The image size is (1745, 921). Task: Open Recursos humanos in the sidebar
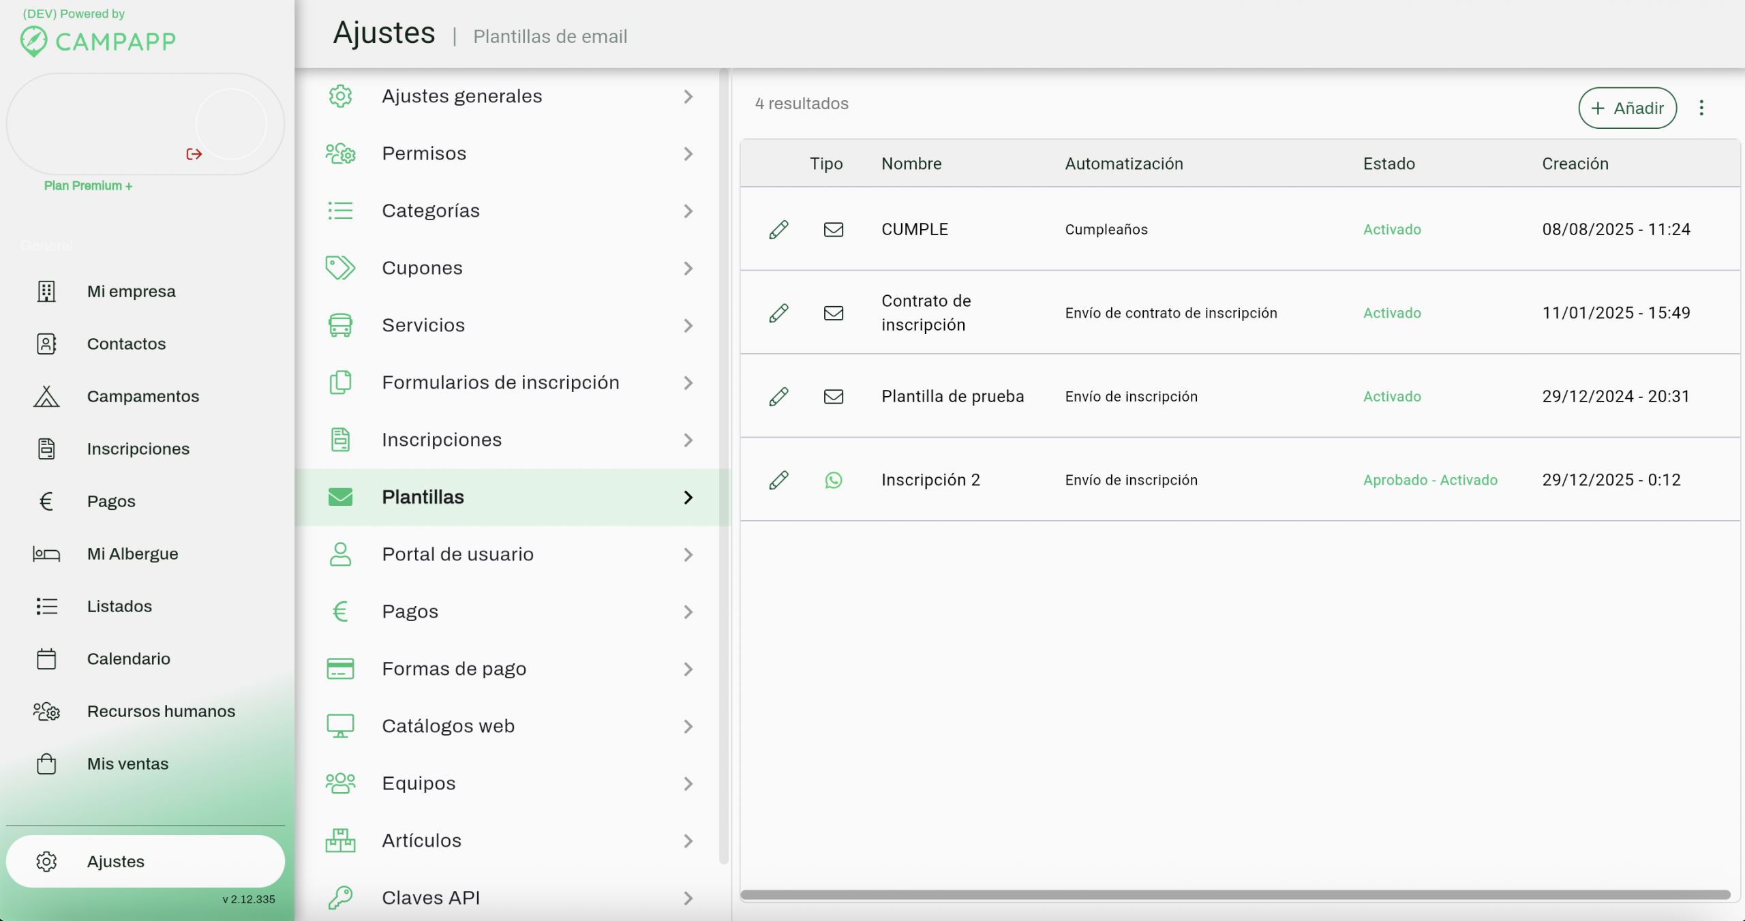(x=161, y=712)
